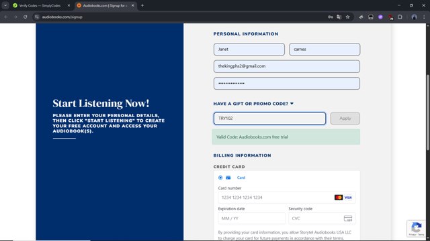Edit the last name field carnes
430x241 pixels.
pyautogui.click(x=325, y=50)
